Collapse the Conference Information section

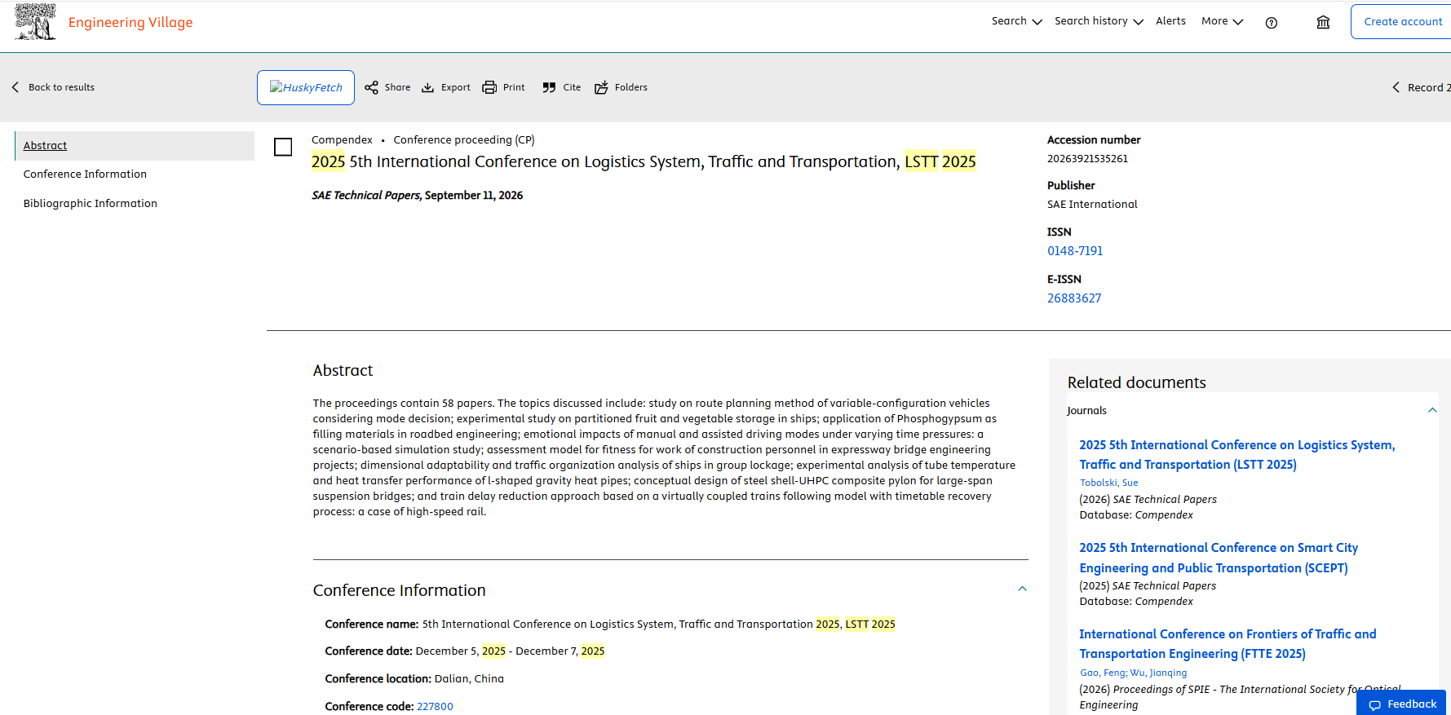click(x=1022, y=589)
